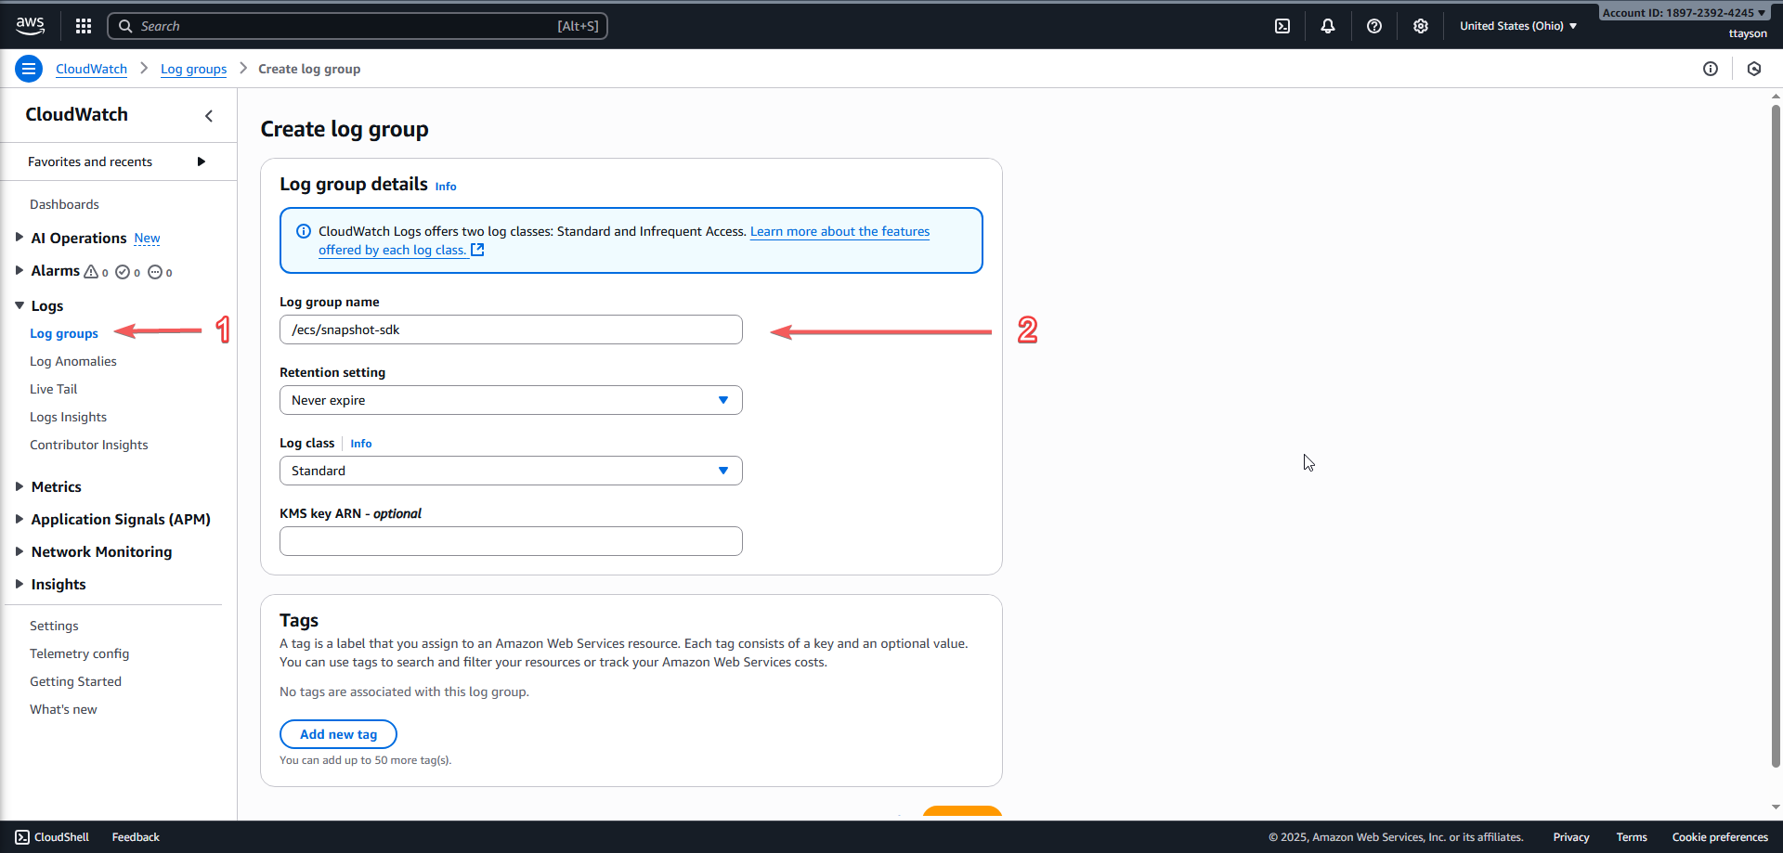Collapse the CloudWatch sidebar with arrow
The width and height of the screenshot is (1783, 853).
point(209,115)
